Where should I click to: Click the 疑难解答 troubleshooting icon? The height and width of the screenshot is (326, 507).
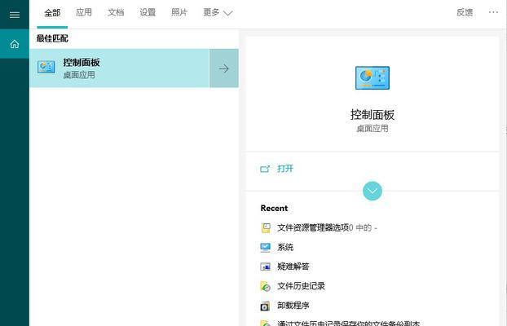(266, 267)
